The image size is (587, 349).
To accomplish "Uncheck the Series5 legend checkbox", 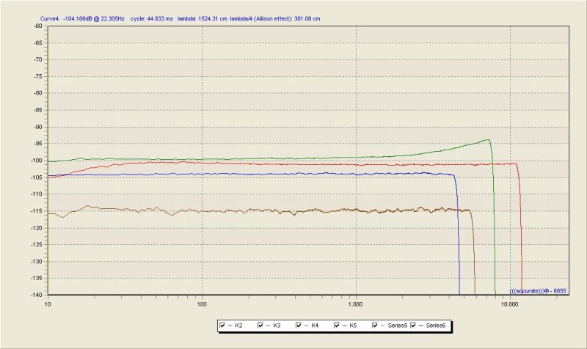I will pos(375,326).
